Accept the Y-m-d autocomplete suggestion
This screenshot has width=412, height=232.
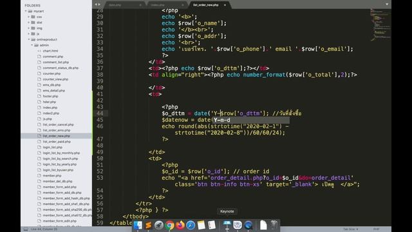(x=251, y=120)
